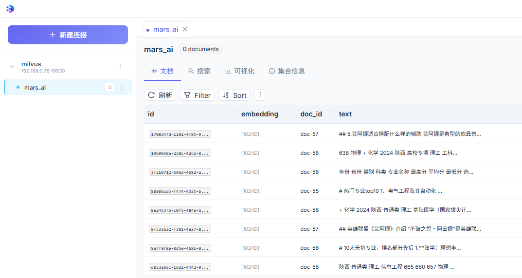The height and width of the screenshot is (278, 522).
Task: Switch to the 搜索 tab
Action: (x=199, y=71)
